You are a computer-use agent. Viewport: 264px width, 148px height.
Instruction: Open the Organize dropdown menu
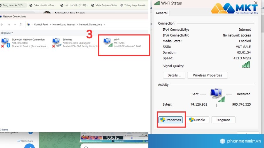7,33
